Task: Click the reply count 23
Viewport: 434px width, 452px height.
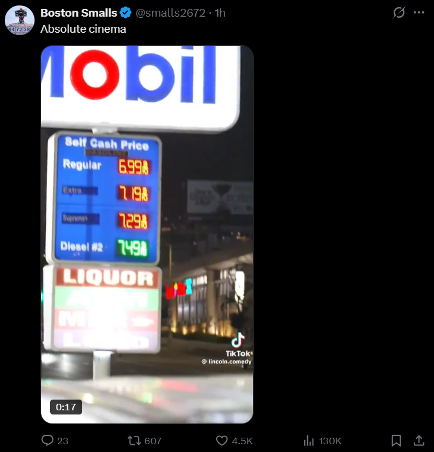Action: coord(63,441)
